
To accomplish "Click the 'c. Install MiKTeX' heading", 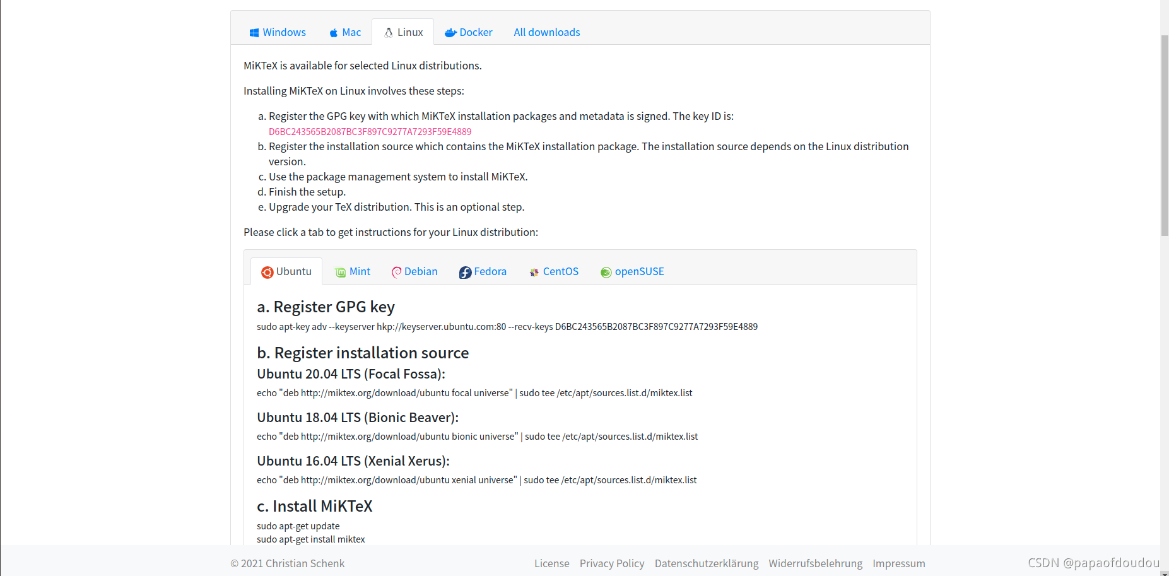I will (315, 506).
